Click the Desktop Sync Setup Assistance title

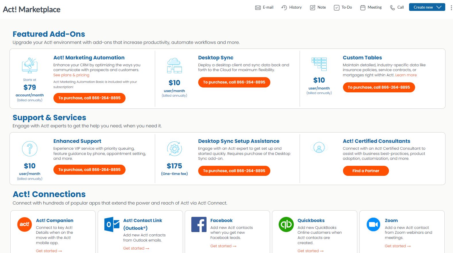[239, 141]
